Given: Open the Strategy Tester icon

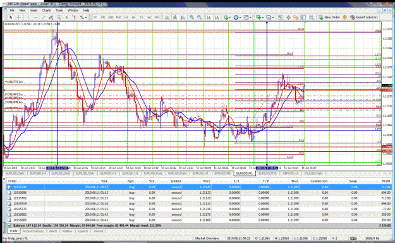Looking at the screenshot, I should click(x=312, y=18).
